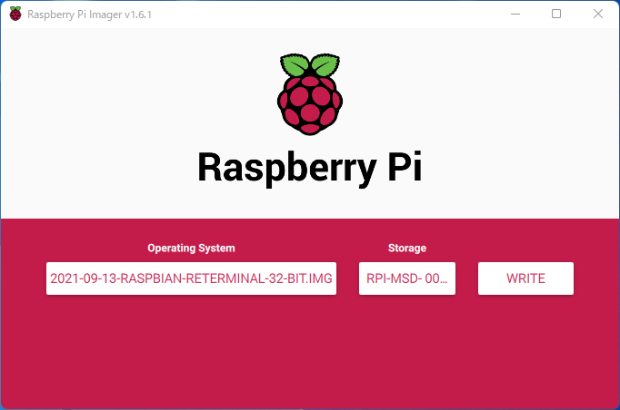Click the Storage label

[x=407, y=248]
